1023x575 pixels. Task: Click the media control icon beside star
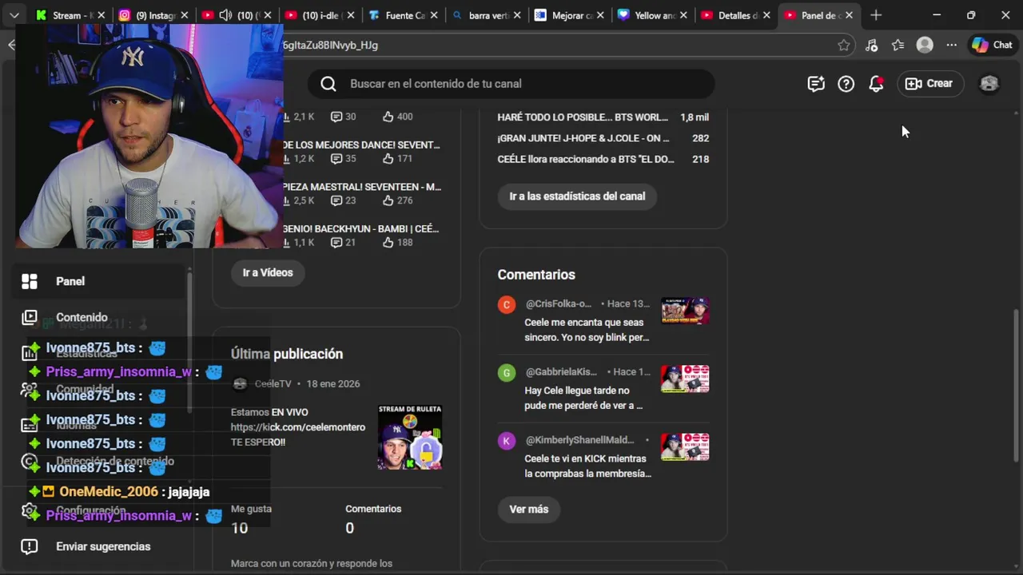pyautogui.click(x=871, y=46)
